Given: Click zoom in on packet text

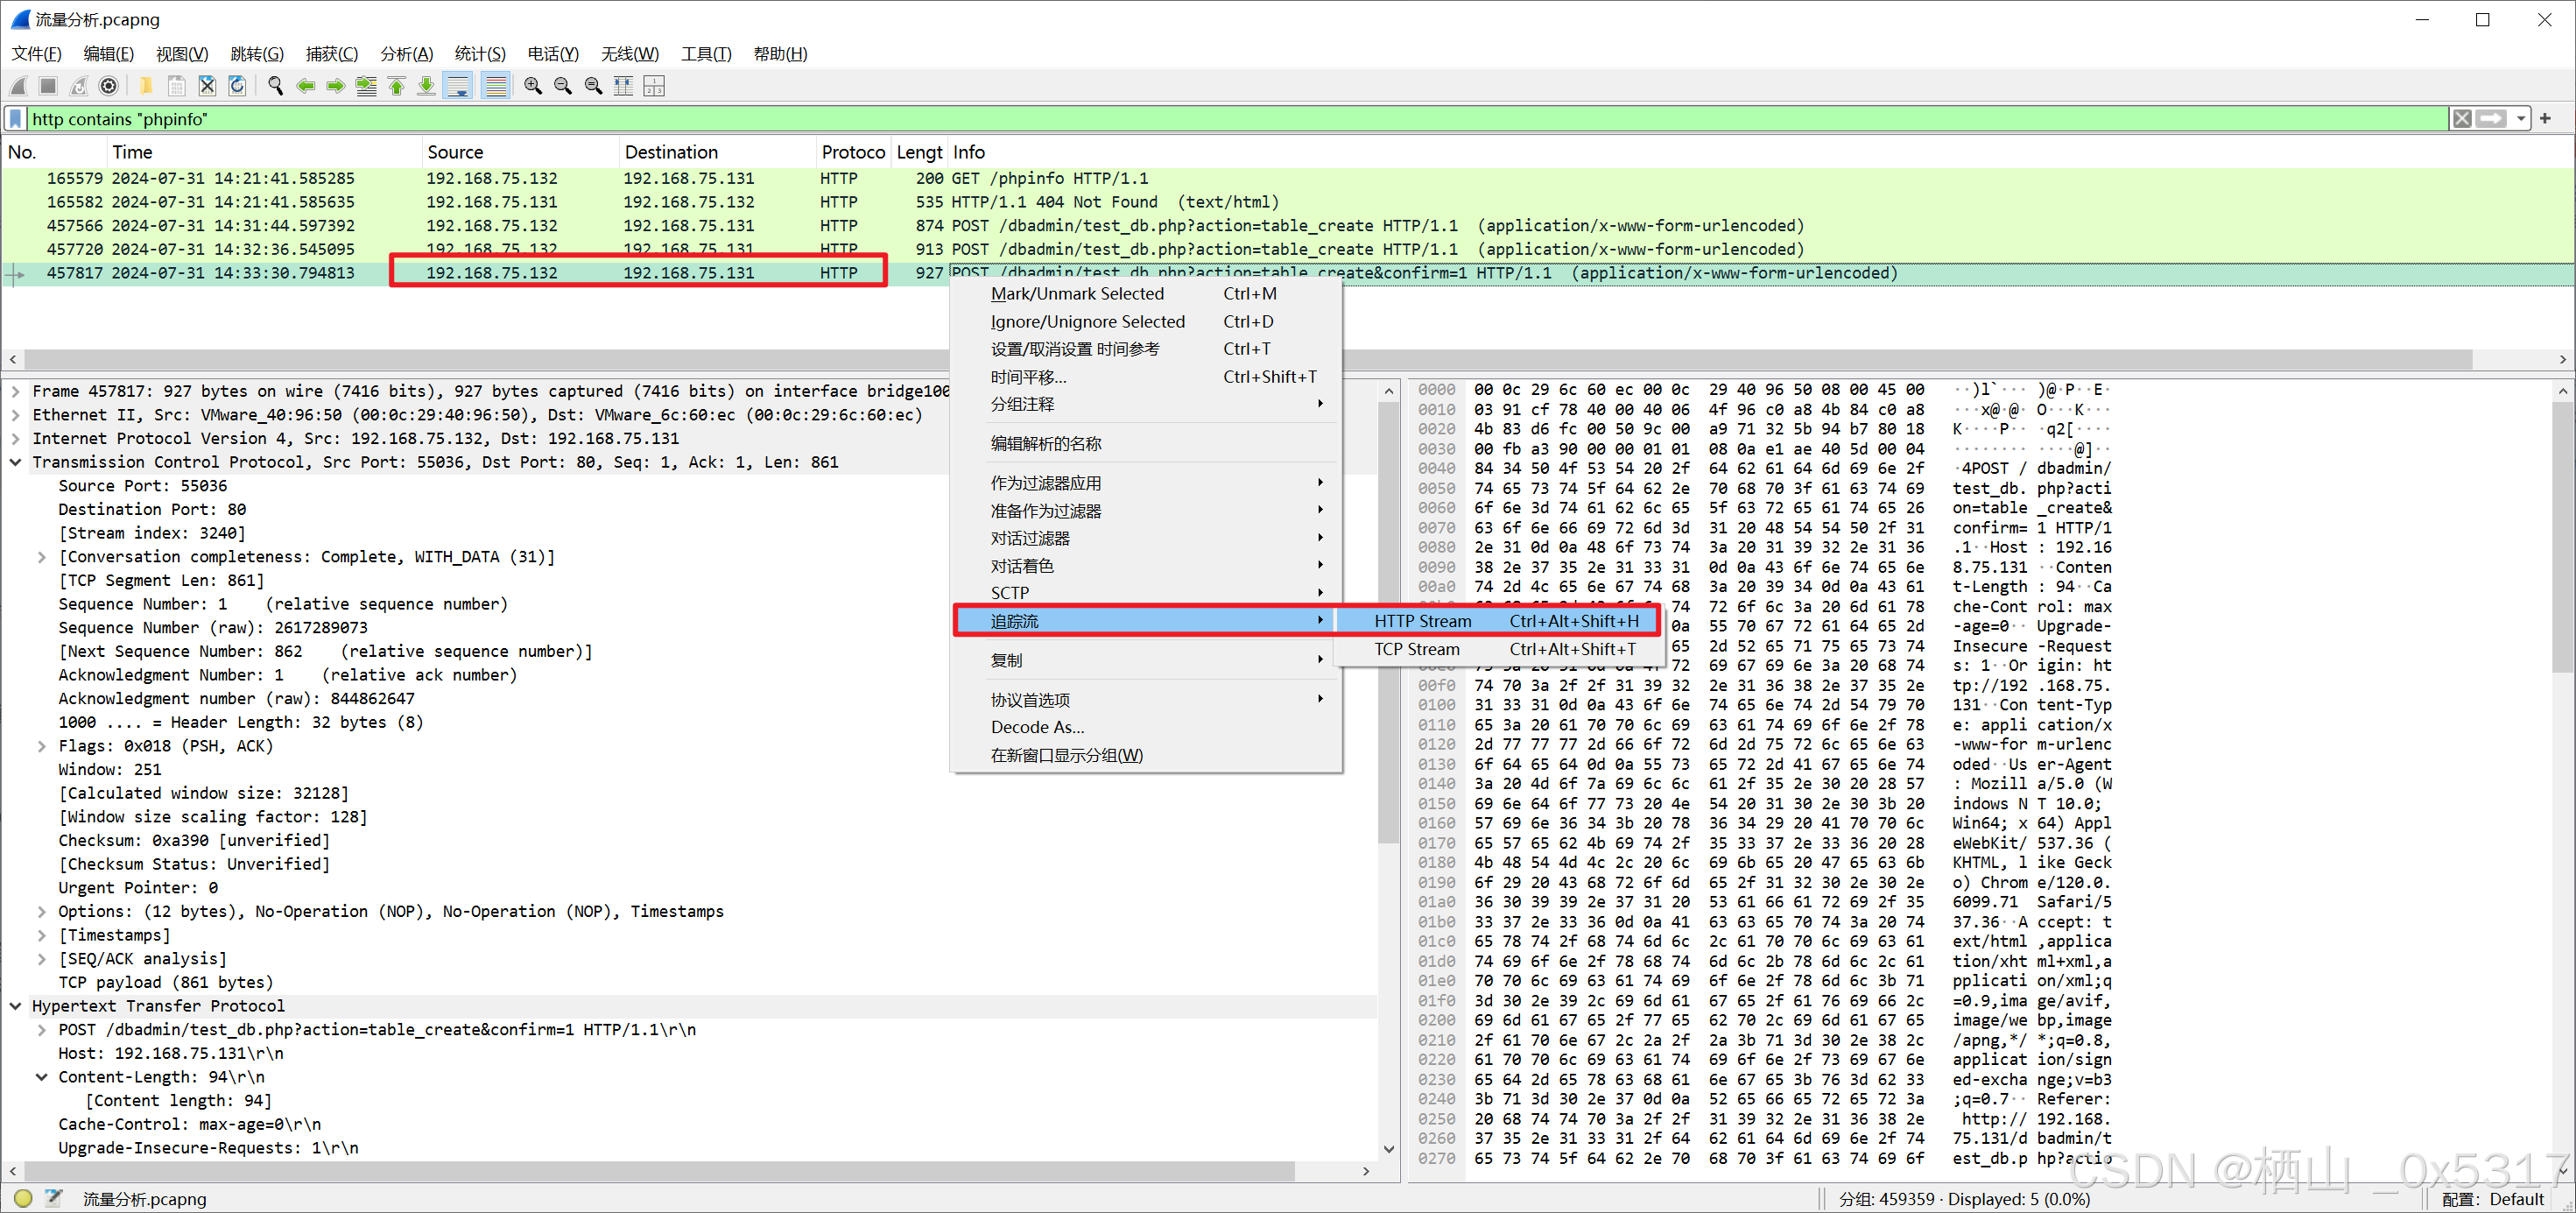Looking at the screenshot, I should [532, 86].
